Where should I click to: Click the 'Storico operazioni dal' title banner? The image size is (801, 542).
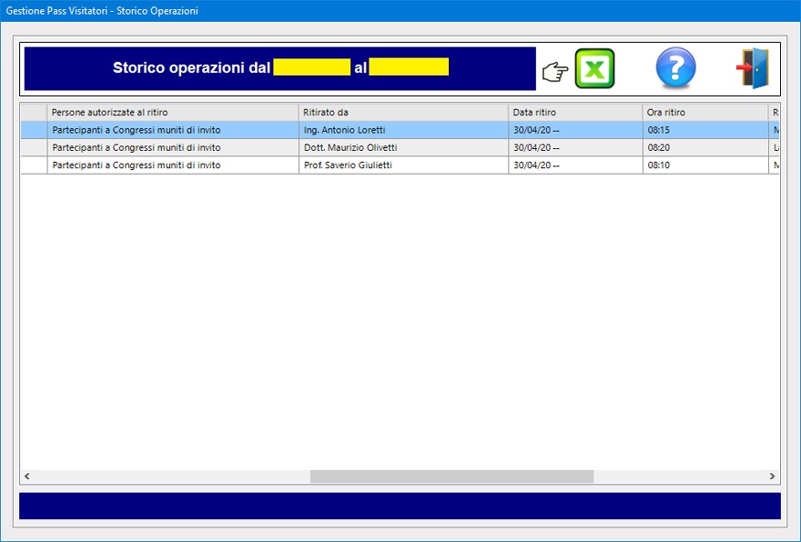[191, 68]
